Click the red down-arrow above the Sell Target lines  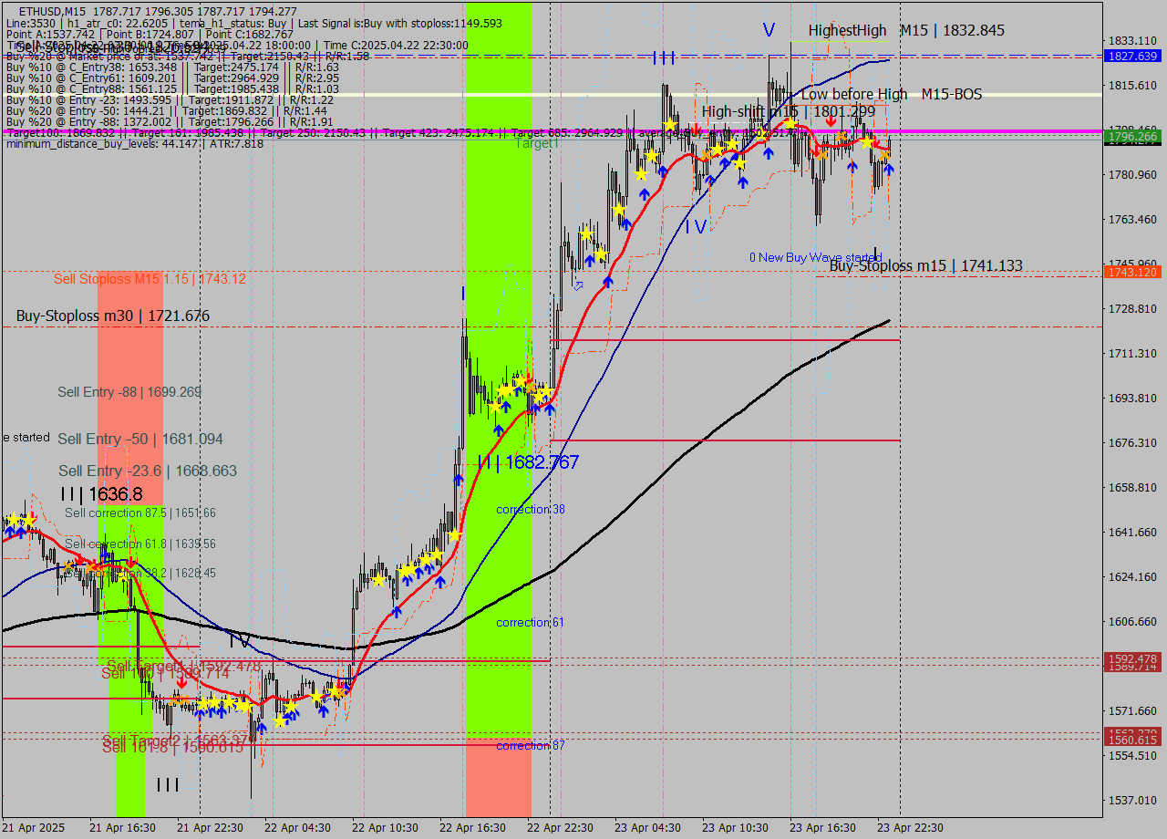point(181,684)
